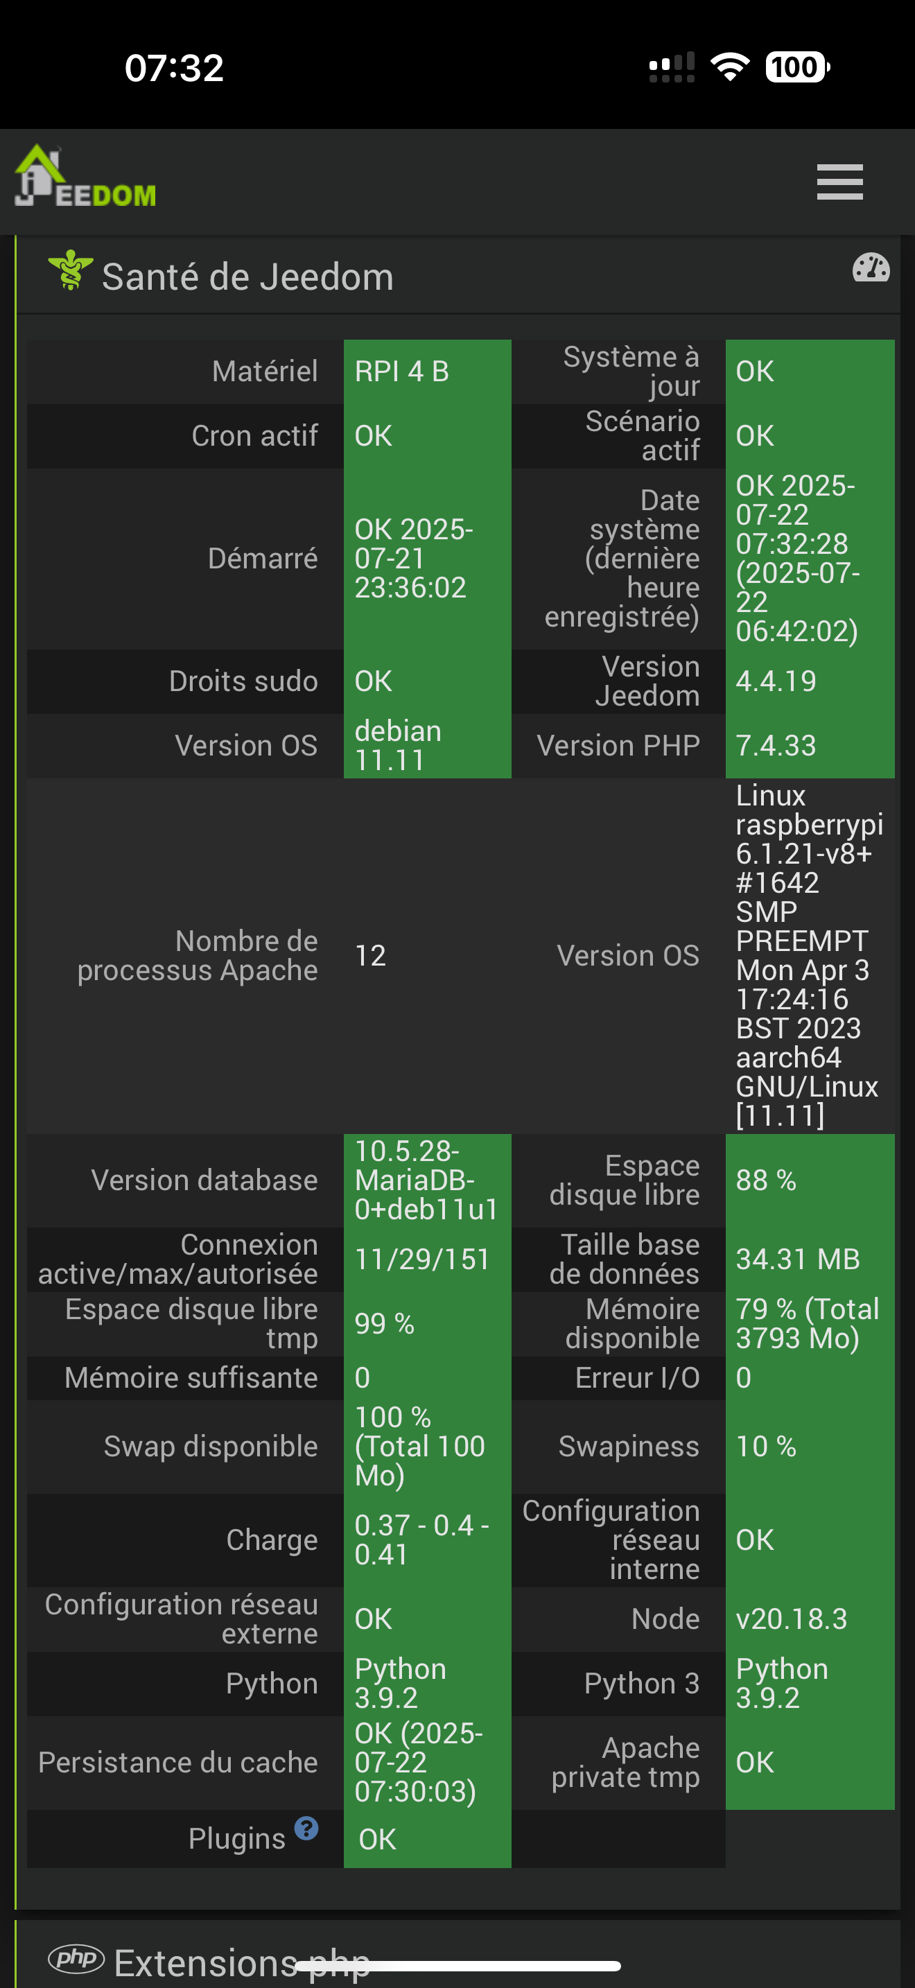Tap the Cron actif OK cell
Screen dimensions: 915x1988
click(x=426, y=436)
